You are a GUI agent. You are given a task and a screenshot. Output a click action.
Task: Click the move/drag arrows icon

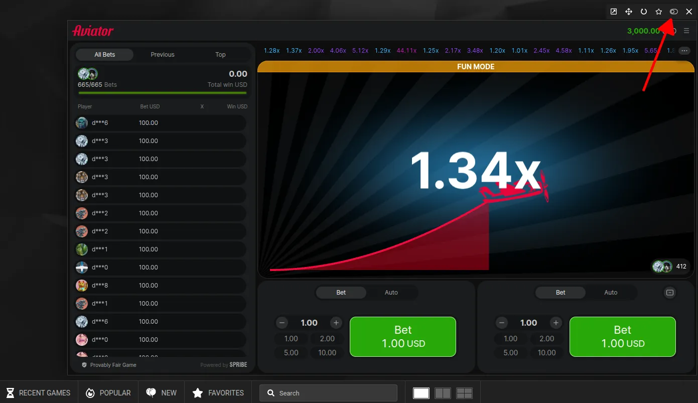[x=628, y=12]
